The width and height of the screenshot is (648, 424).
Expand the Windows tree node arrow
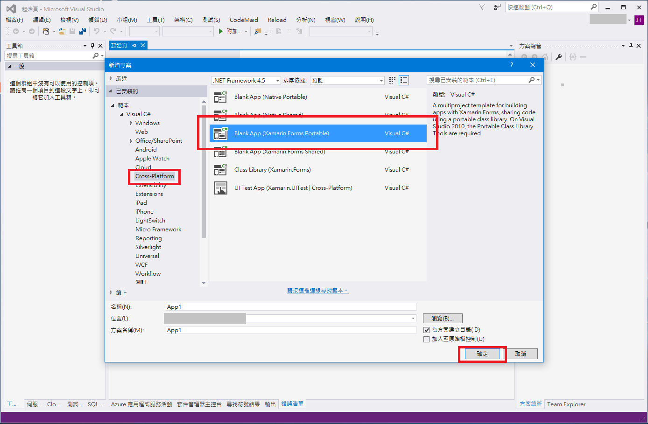pos(131,123)
